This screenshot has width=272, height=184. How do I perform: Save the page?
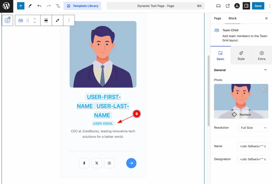click(258, 6)
